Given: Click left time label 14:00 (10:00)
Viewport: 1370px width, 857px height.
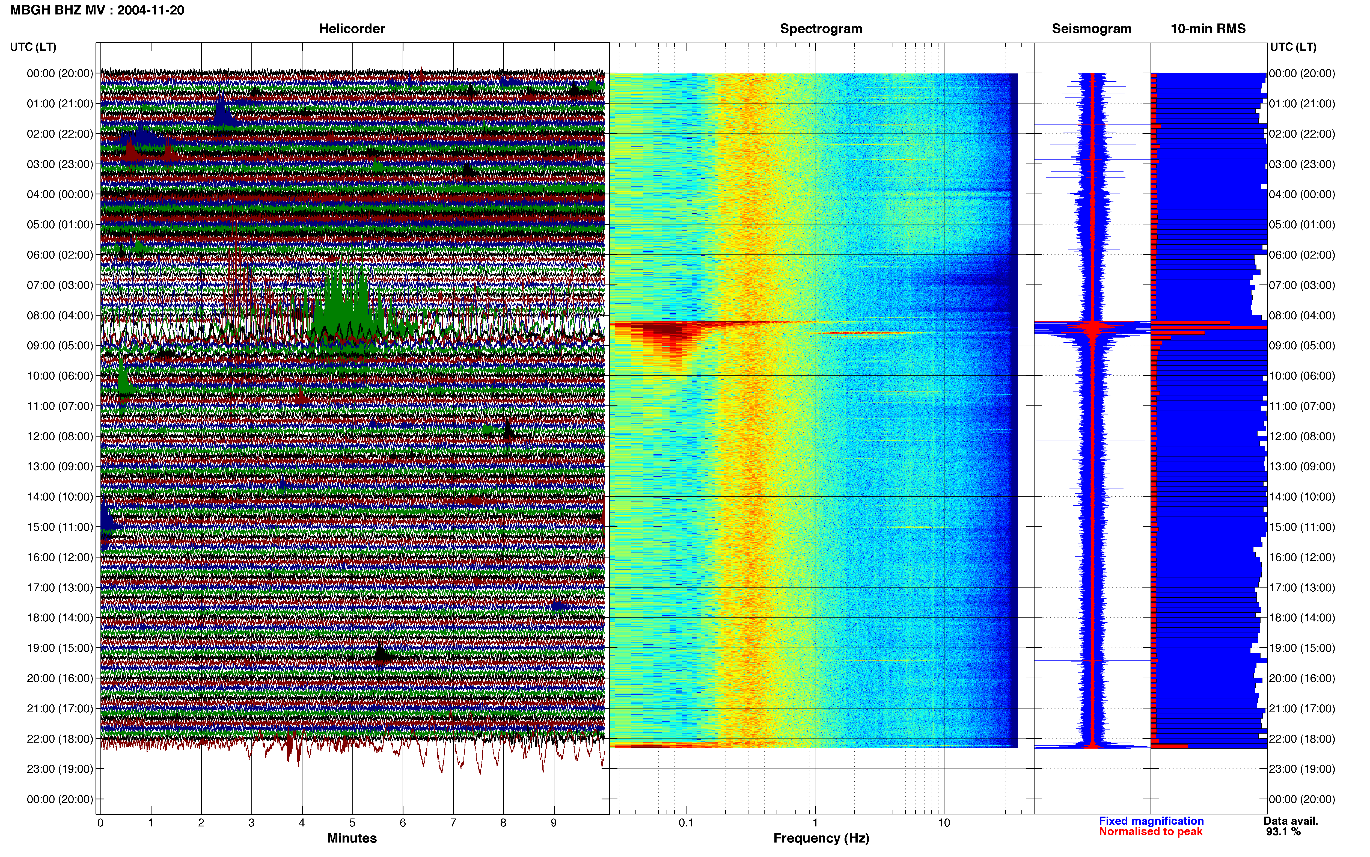Looking at the screenshot, I should pos(60,497).
